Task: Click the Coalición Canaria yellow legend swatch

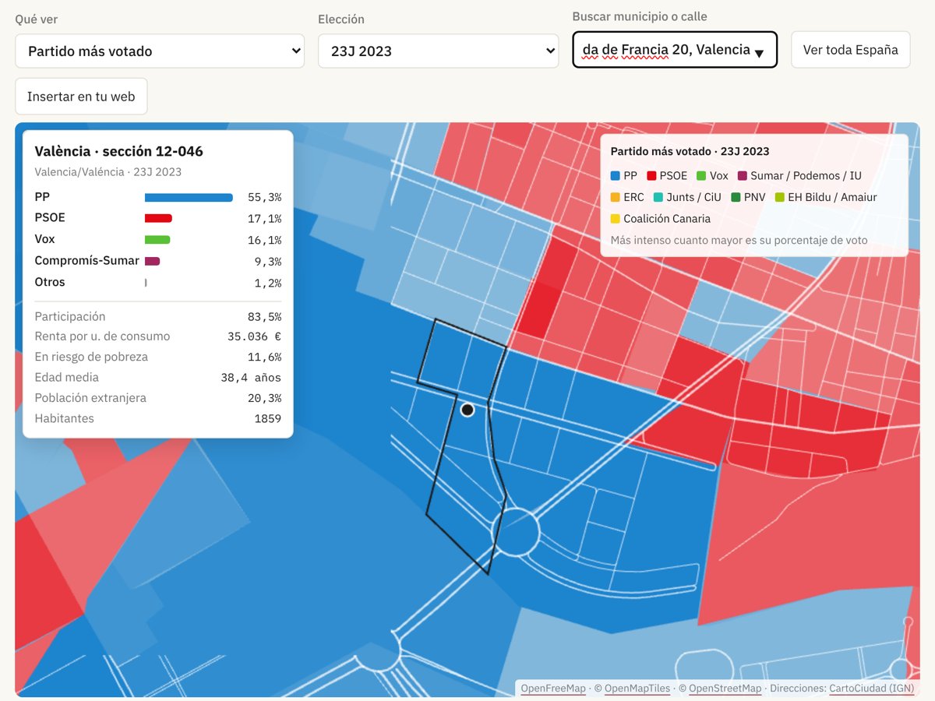Action: (x=615, y=219)
